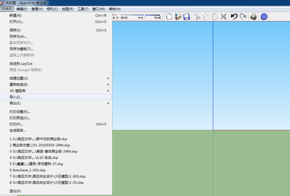Open recent file 小区模型\1 (60).skp

56,176
